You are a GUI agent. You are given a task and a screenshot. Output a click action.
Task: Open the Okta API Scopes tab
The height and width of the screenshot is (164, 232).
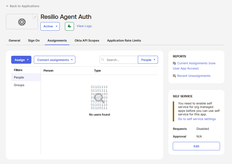point(87,40)
